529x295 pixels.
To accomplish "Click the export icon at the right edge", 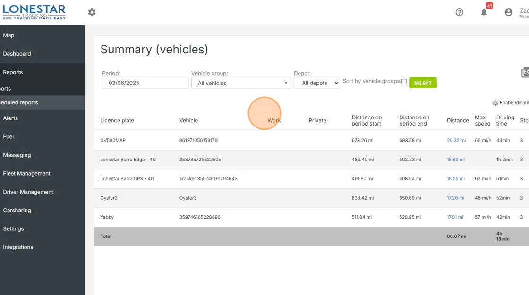I will pyautogui.click(x=525, y=72).
